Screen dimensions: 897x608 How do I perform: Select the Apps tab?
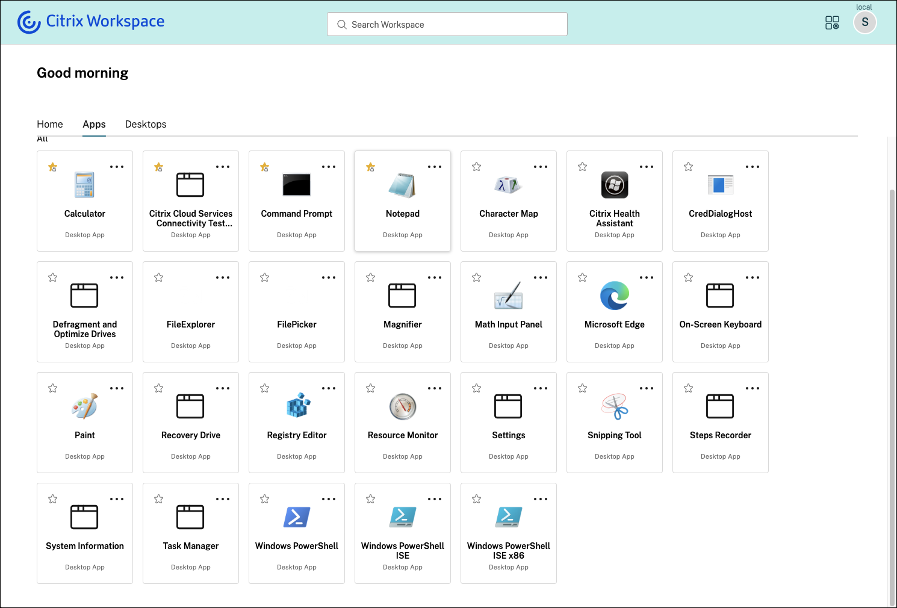[x=94, y=124]
